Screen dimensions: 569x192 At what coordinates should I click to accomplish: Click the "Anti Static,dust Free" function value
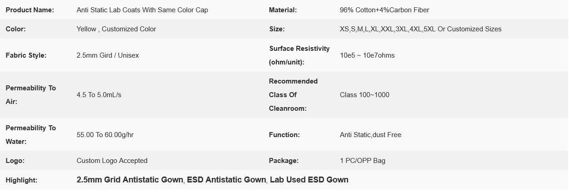(x=370, y=135)
